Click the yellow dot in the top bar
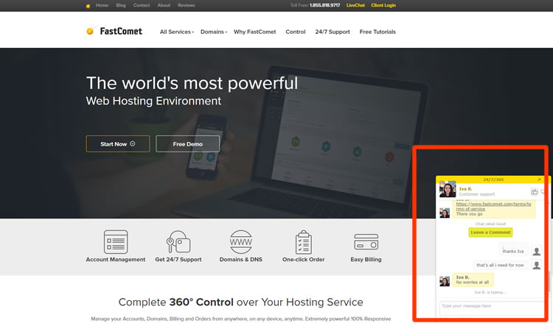 pos(88,6)
